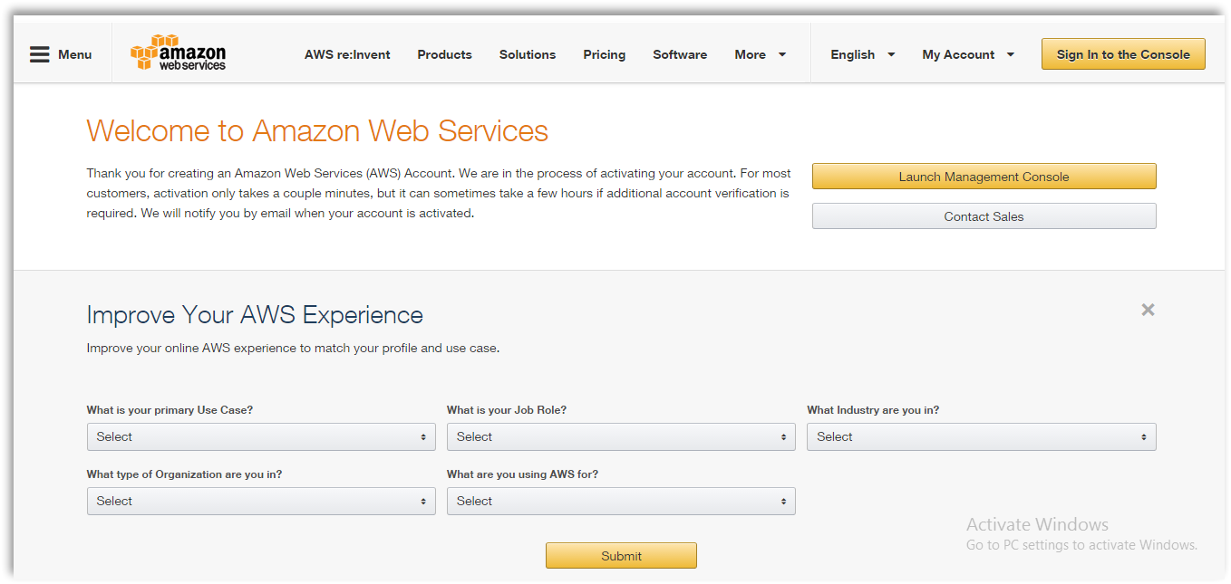The width and height of the screenshot is (1231, 584).
Task: Expand the My Account dropdown
Action: point(968,54)
